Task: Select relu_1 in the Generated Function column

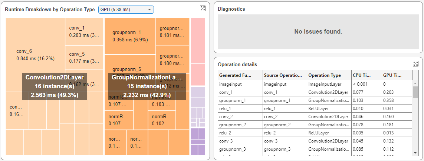Action: pos(240,109)
